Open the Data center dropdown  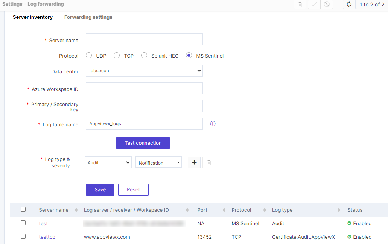click(x=144, y=71)
